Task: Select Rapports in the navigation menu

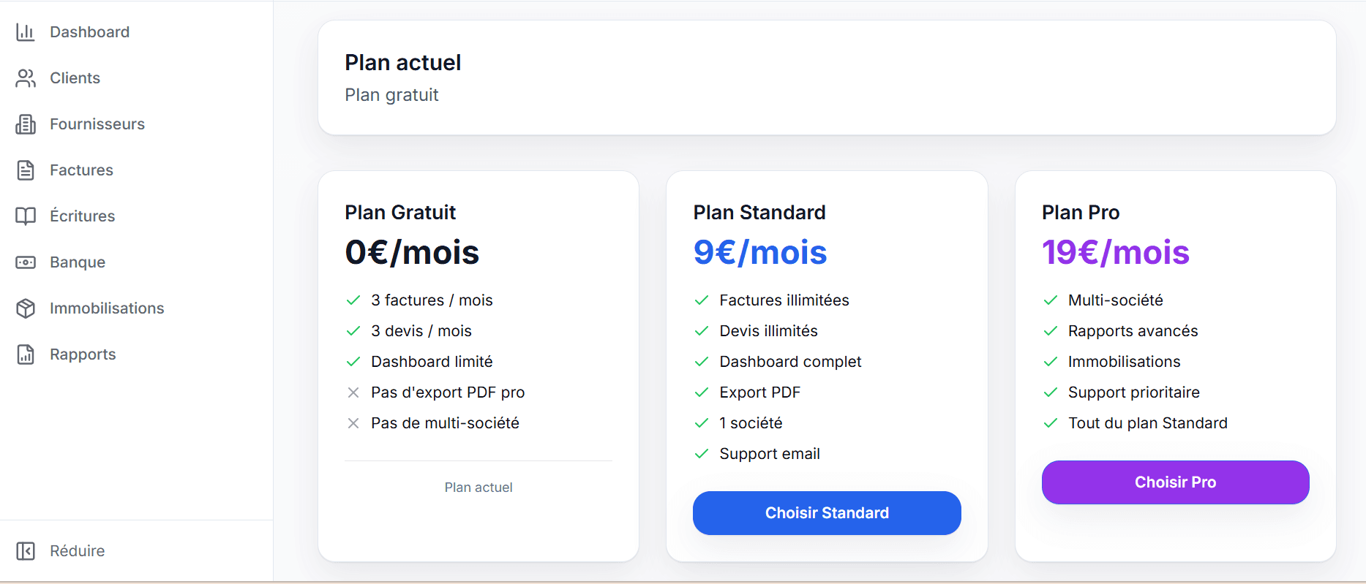Action: pyautogui.click(x=83, y=354)
